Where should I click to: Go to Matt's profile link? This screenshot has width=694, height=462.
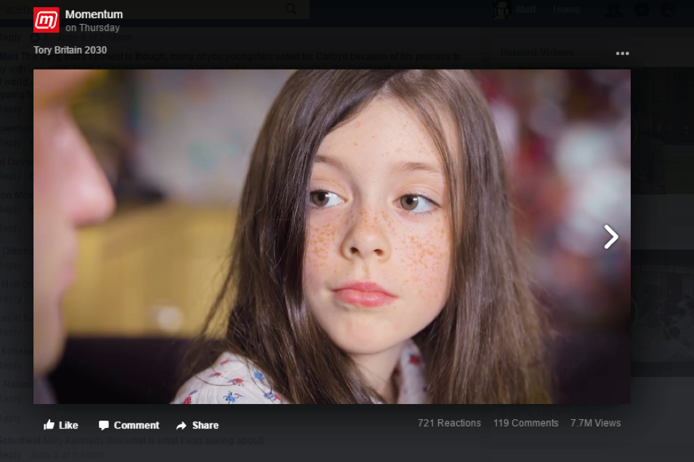(x=525, y=9)
